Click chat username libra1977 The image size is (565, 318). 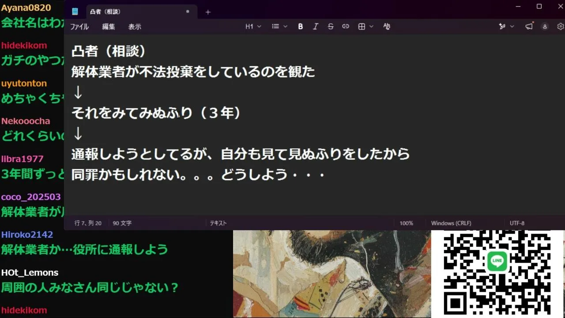click(22, 159)
